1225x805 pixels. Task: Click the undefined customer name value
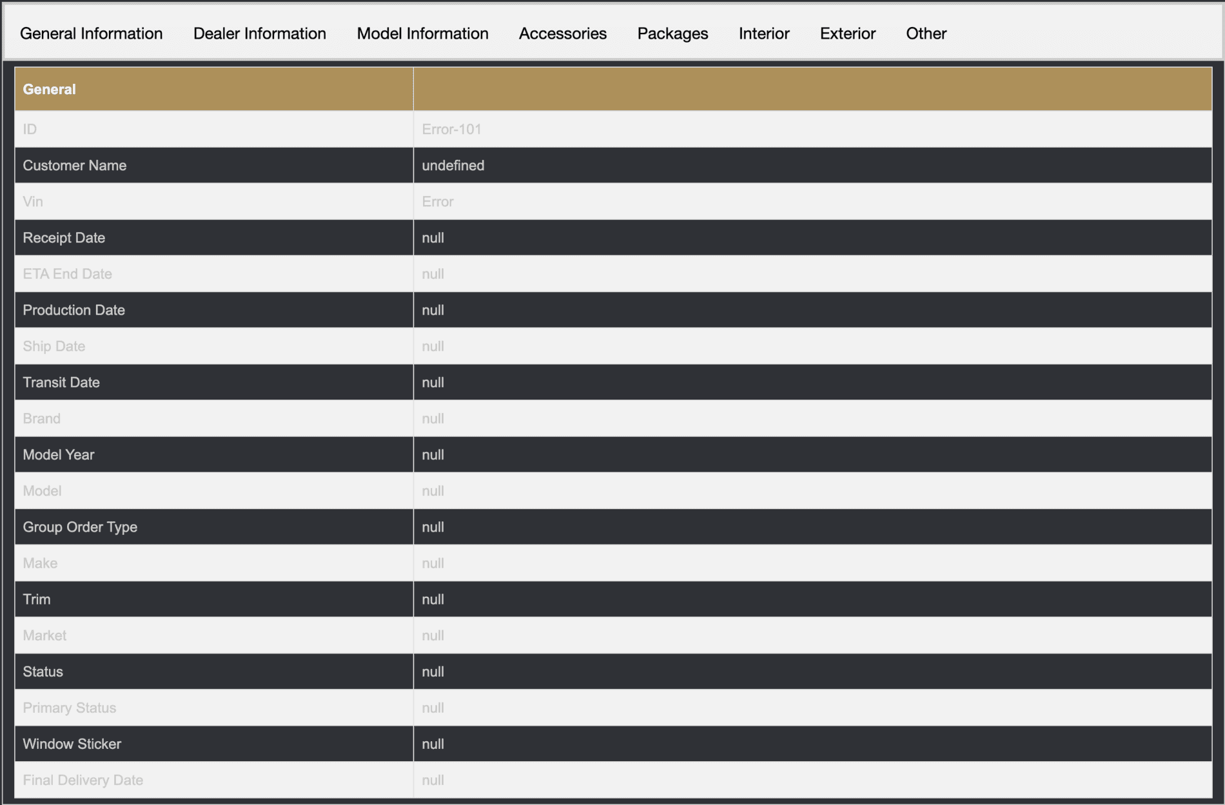[453, 166]
